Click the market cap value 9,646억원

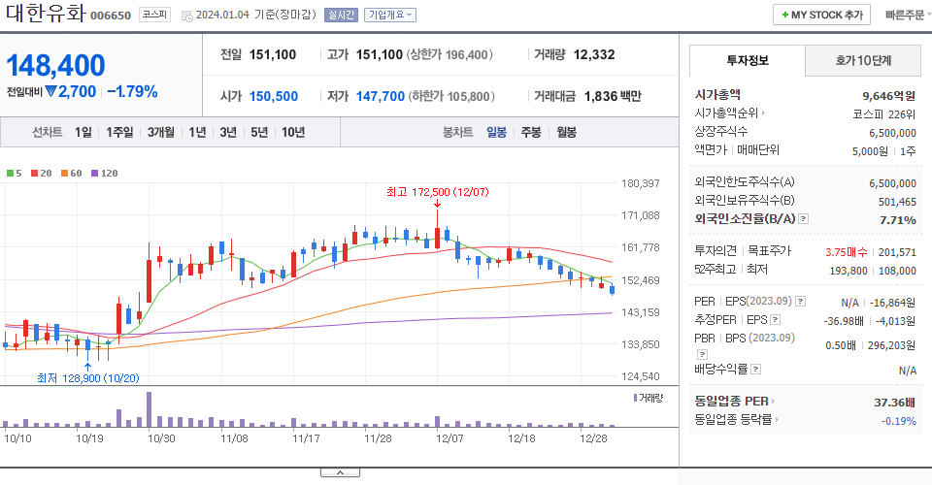pyautogui.click(x=888, y=96)
